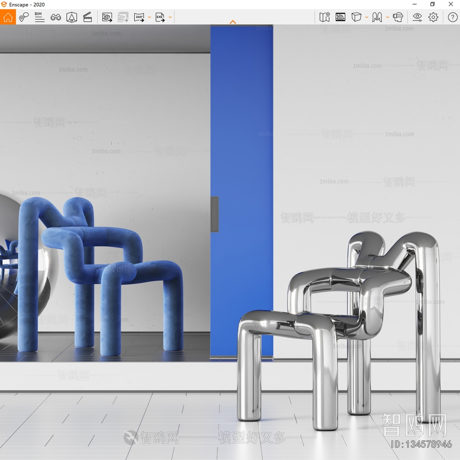Click the Enscape logo in title bar
Viewport: 460px width, 460px height.
click(4, 5)
